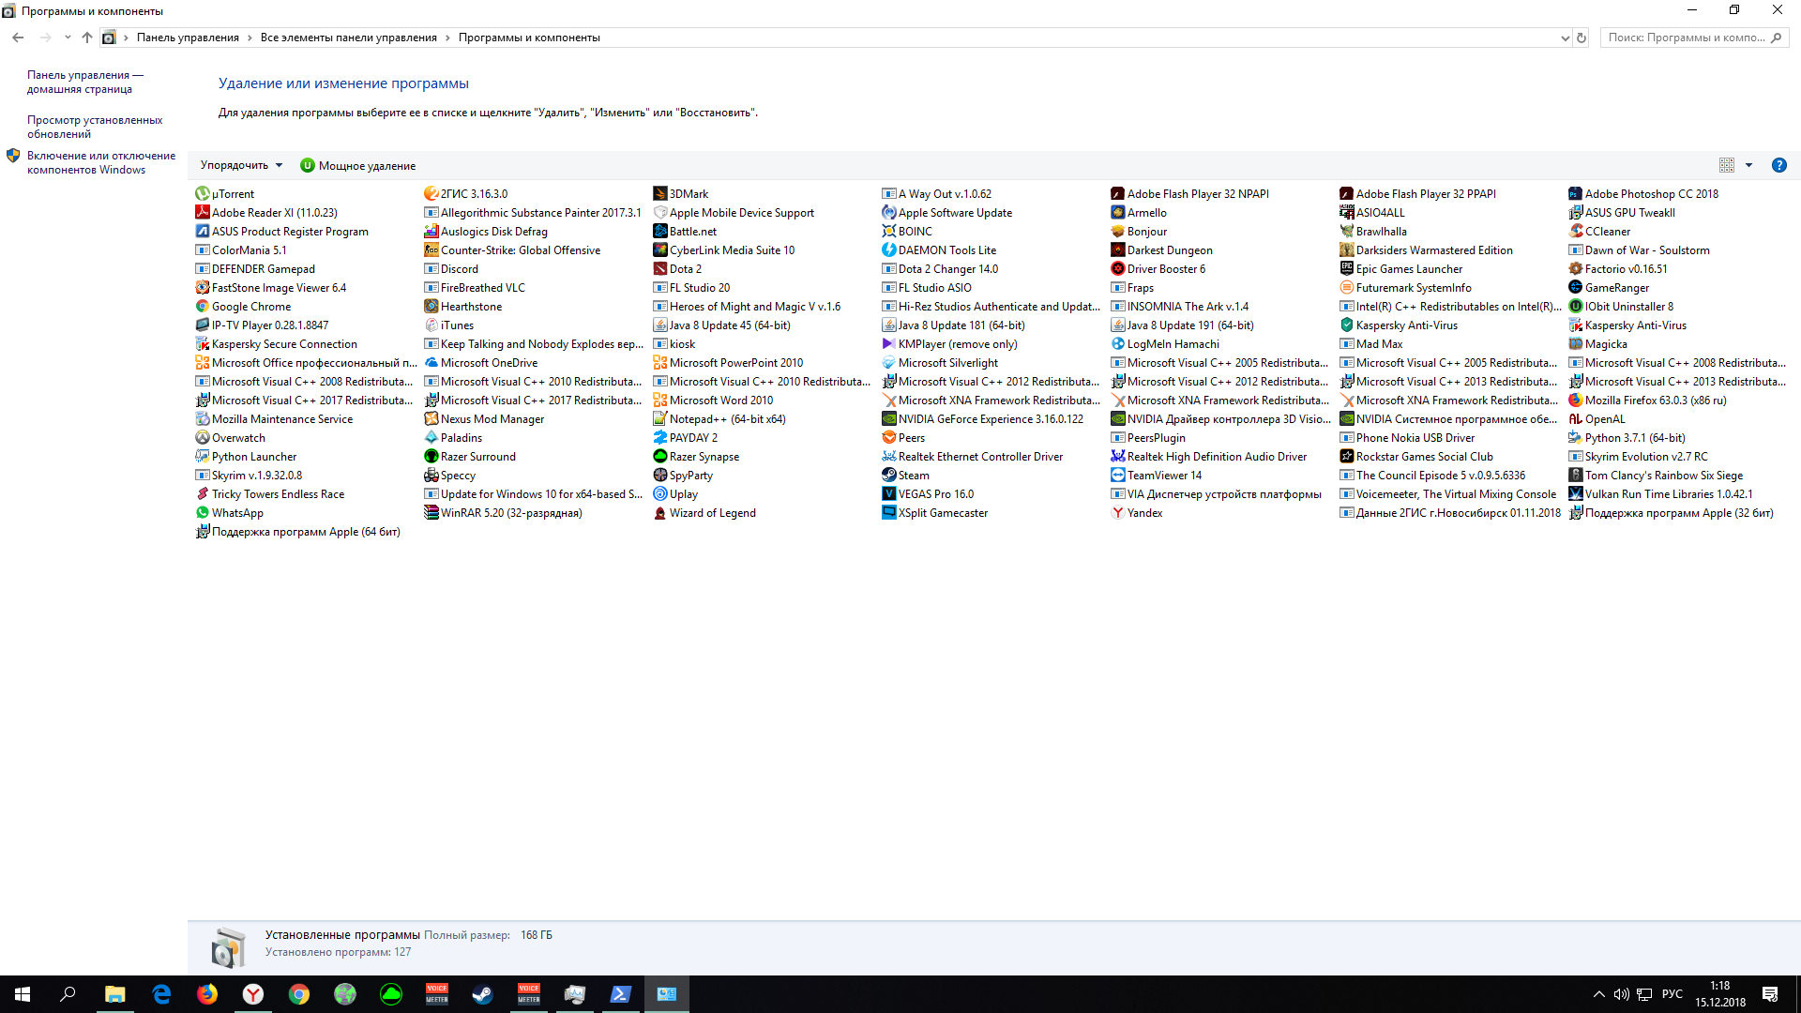Select the WhatsApp program icon

(x=202, y=513)
